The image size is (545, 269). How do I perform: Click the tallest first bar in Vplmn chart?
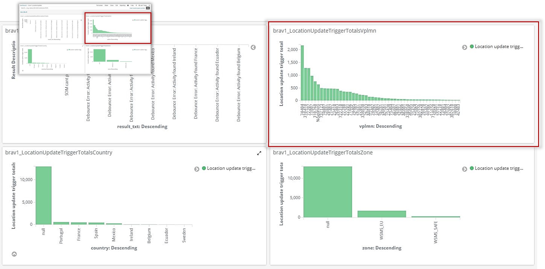click(302, 73)
